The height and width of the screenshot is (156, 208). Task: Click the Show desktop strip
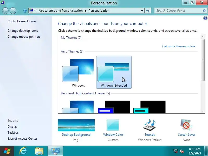pyautogui.click(x=206, y=151)
